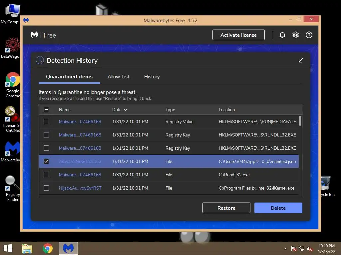The height and width of the screenshot is (255, 341).
Task: Click the Delete button
Action: click(x=278, y=208)
